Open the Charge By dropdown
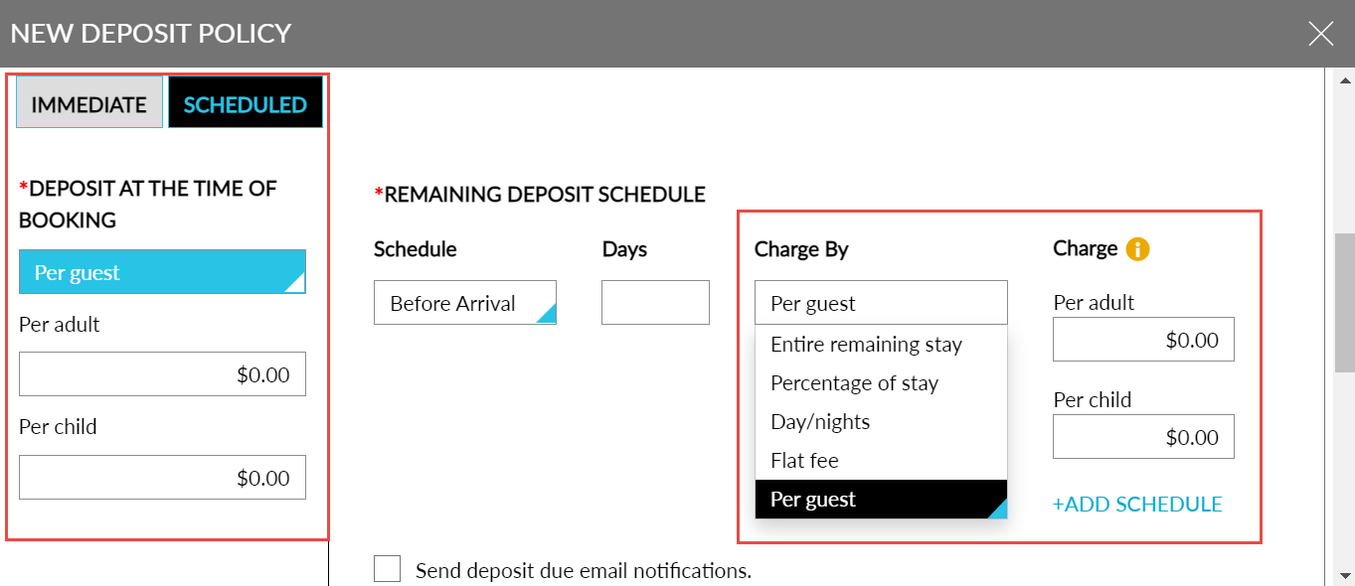Screen dimensions: 1355x586 tap(881, 302)
